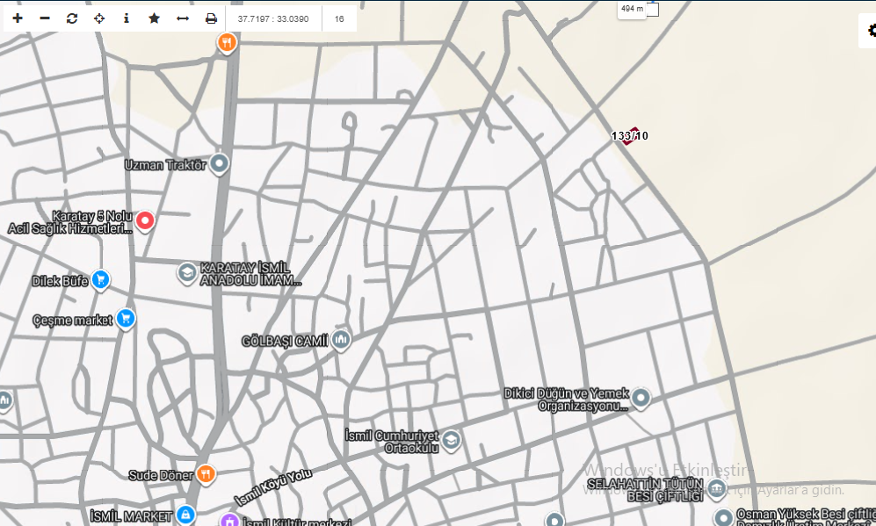Image resolution: width=876 pixels, height=526 pixels.
Task: Select the Karatay 5 Nolu red pin
Action: click(145, 221)
